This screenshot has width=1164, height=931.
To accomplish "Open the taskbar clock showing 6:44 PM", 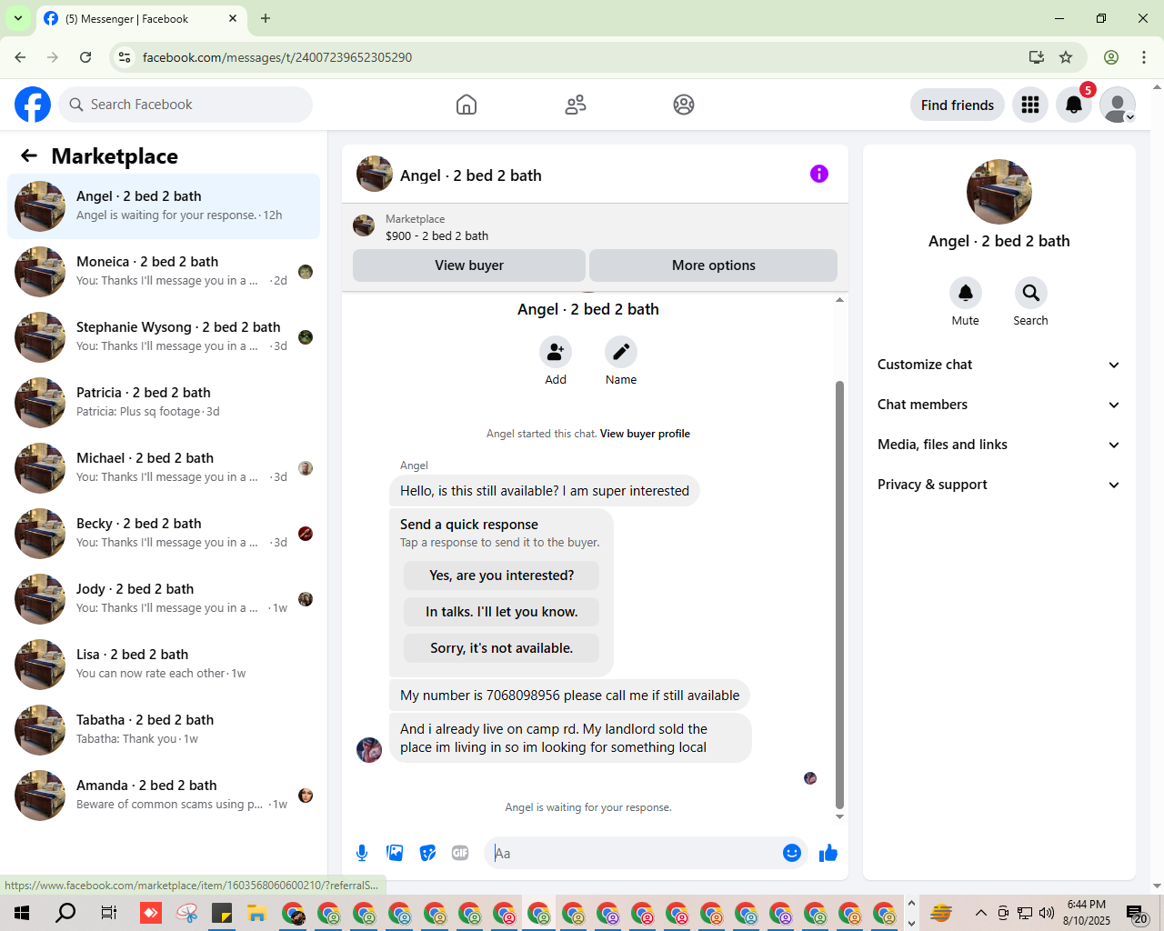I will [x=1087, y=913].
